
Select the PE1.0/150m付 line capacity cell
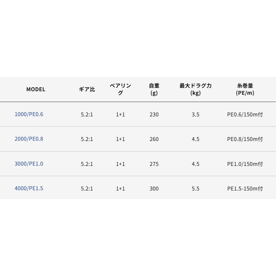click(245, 164)
